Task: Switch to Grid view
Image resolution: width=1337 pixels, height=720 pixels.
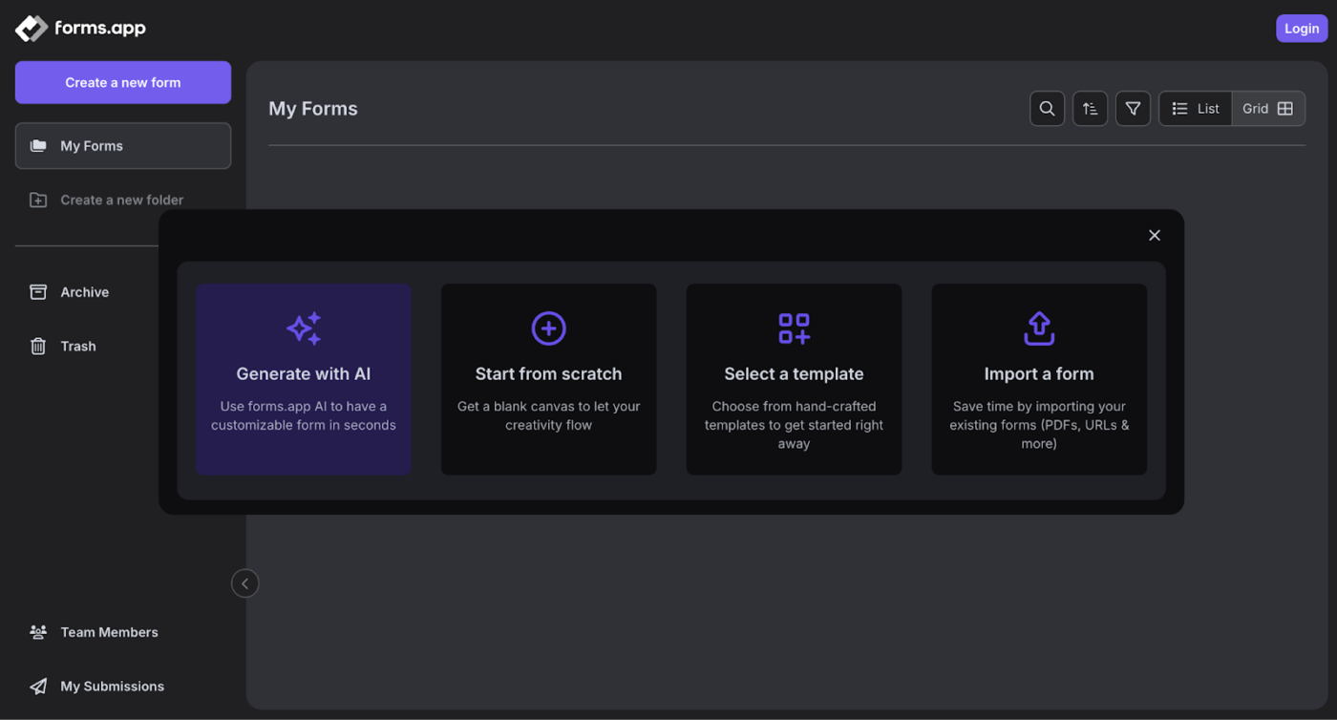Action: [1267, 109]
